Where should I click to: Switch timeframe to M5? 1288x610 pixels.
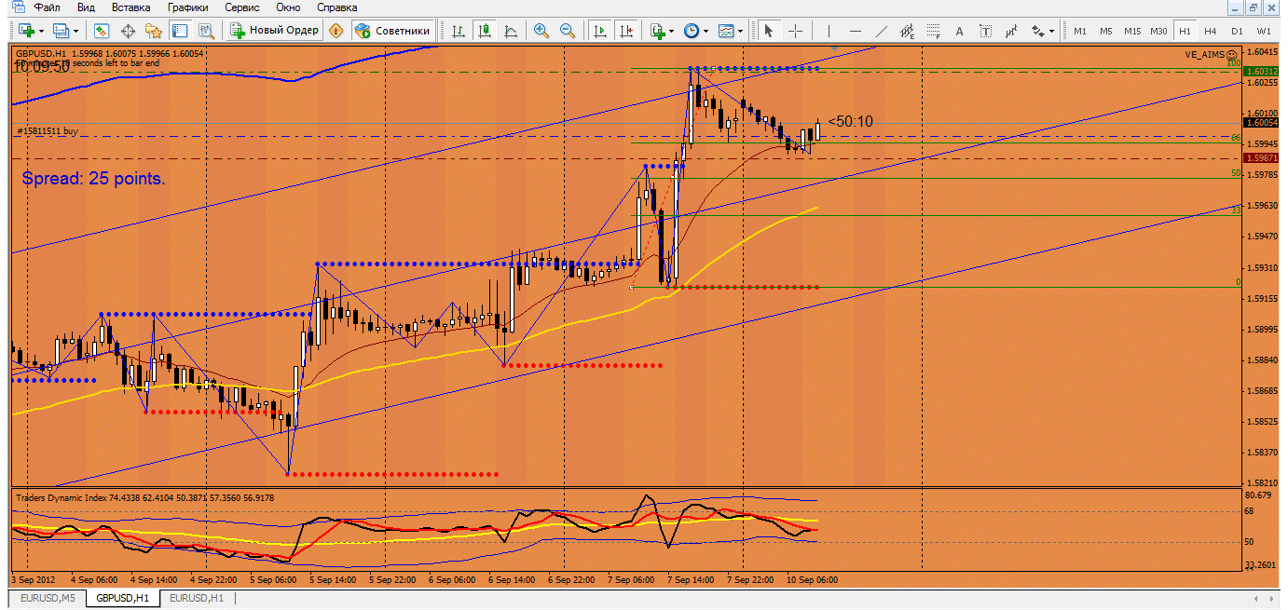(1106, 31)
